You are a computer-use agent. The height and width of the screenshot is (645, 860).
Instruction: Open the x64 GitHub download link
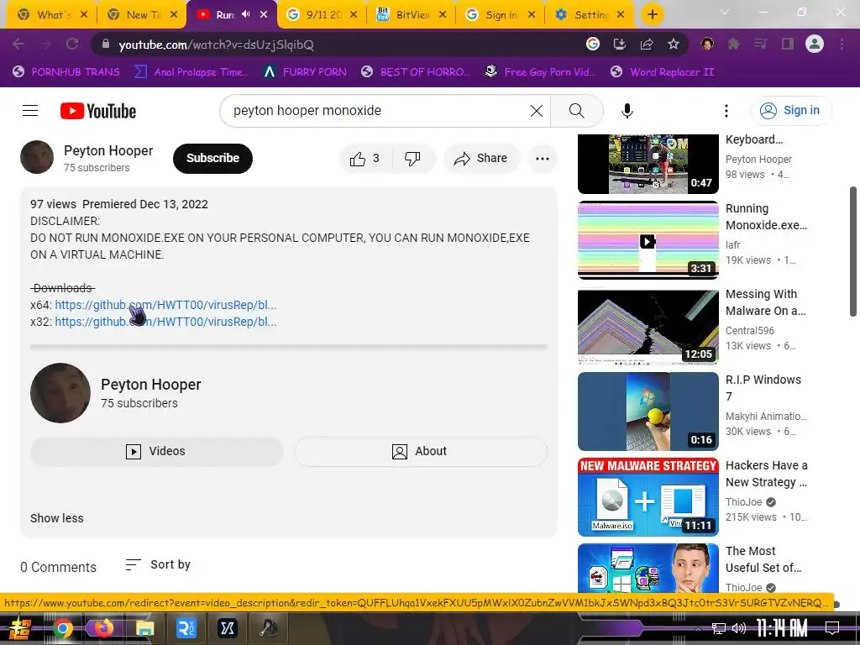pos(165,305)
